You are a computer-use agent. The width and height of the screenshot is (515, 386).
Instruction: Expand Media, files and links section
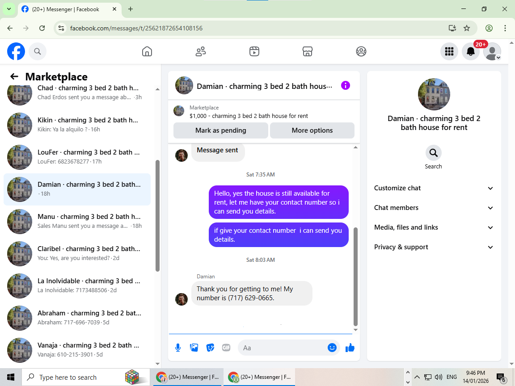434,227
